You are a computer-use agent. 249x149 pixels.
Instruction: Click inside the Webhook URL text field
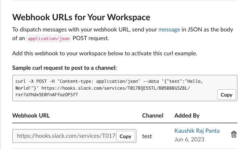pos(65,136)
